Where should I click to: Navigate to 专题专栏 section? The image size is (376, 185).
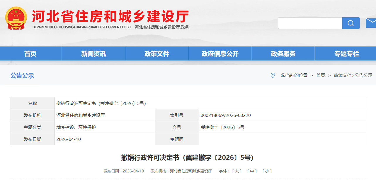[346, 54]
